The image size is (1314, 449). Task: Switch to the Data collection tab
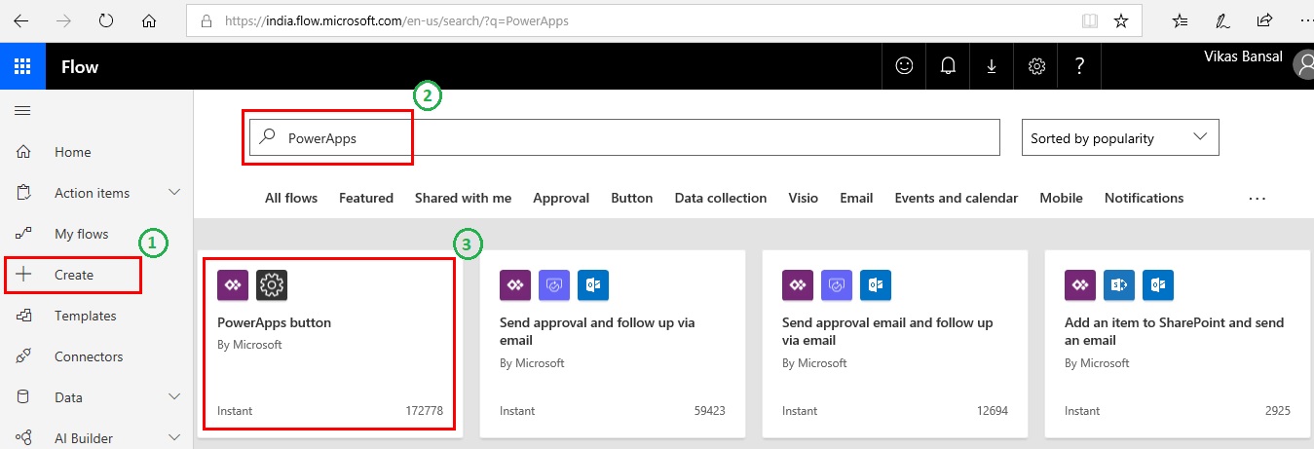(x=721, y=198)
